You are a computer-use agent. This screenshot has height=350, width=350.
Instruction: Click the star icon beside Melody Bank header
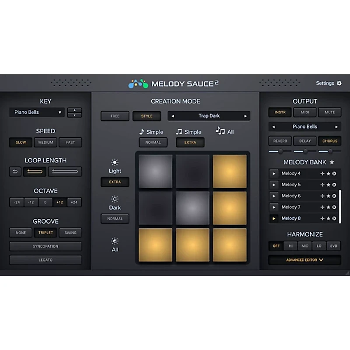click(x=332, y=162)
